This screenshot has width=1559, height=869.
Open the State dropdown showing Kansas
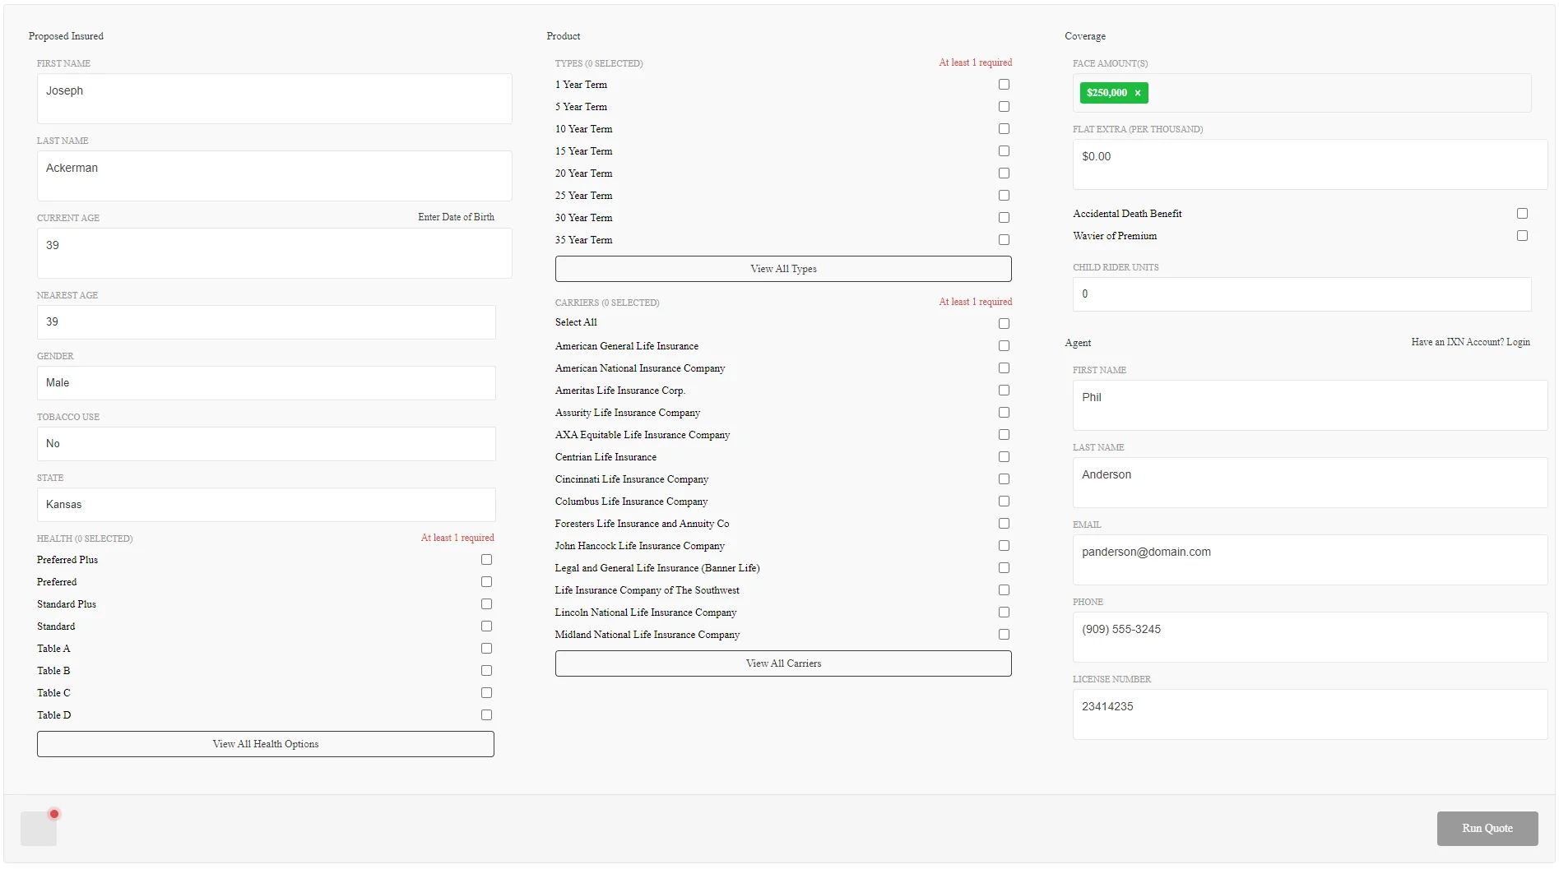(x=266, y=505)
